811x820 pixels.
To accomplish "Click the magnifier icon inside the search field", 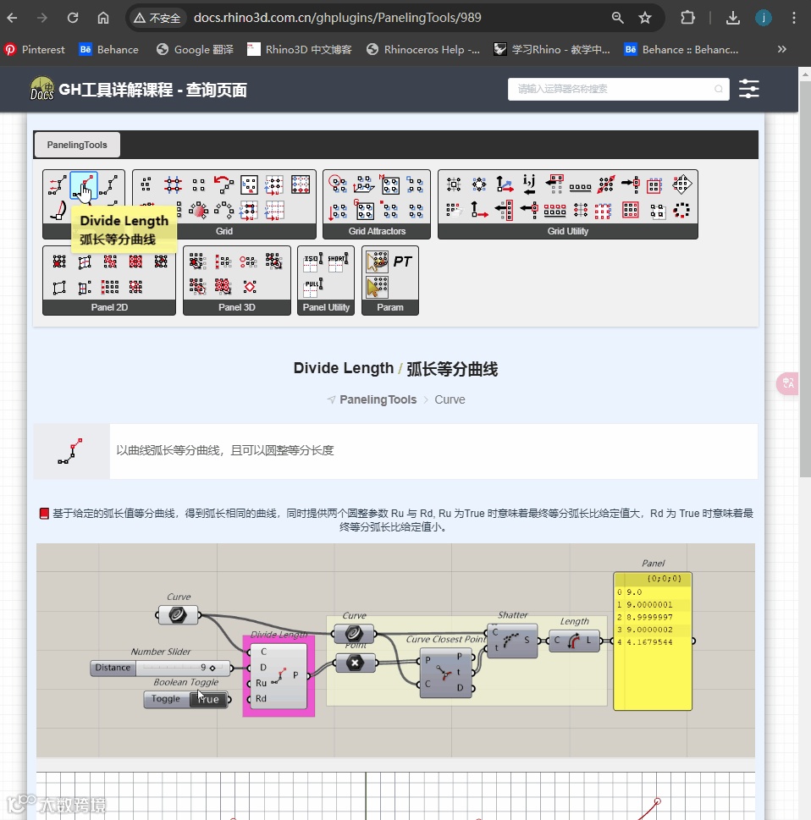I will click(x=719, y=89).
